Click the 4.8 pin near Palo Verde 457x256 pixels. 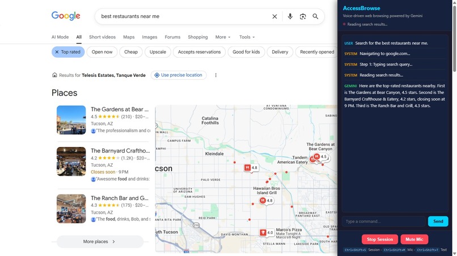(x=251, y=168)
